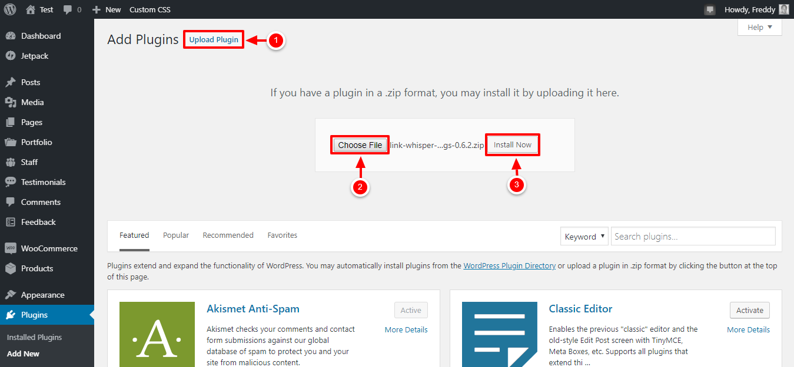This screenshot has height=367, width=794.
Task: Switch to the Popular tab
Action: pos(176,235)
